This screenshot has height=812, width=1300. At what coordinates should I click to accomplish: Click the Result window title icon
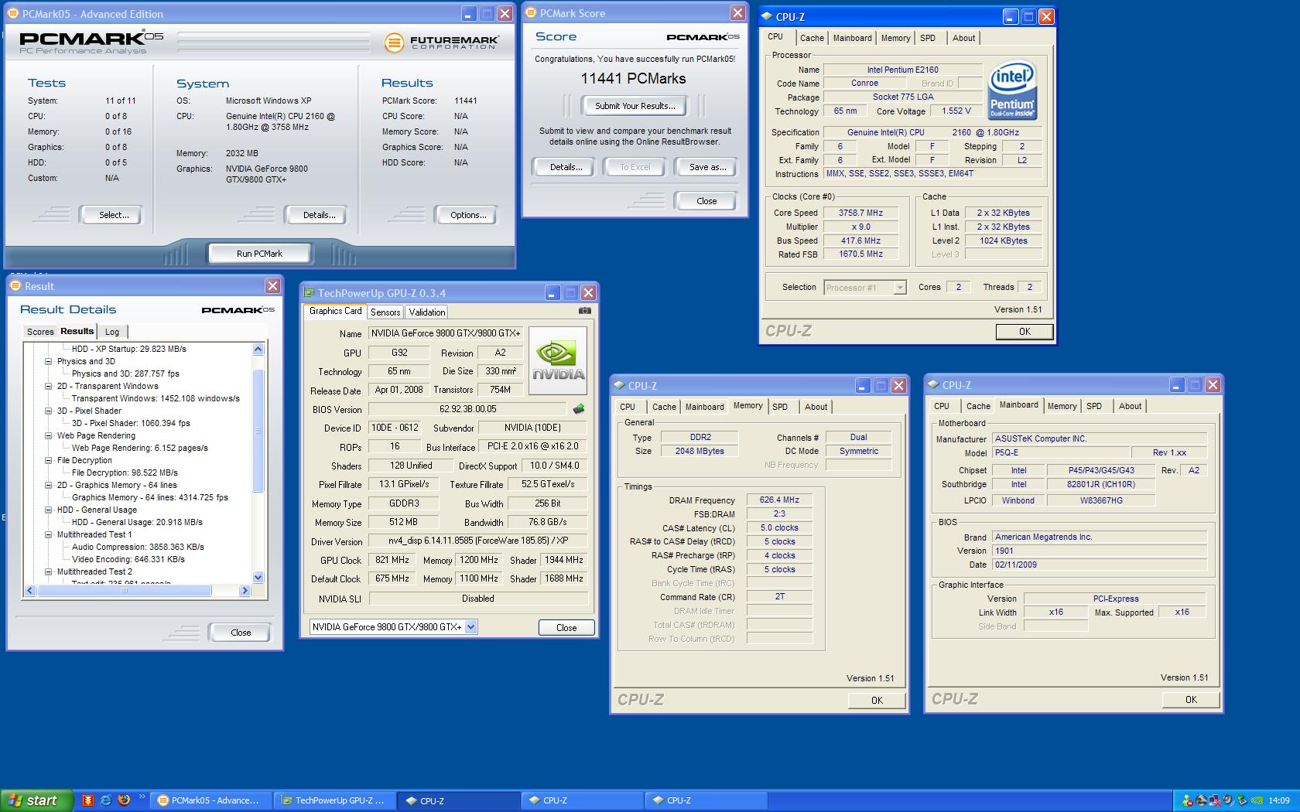coord(15,286)
